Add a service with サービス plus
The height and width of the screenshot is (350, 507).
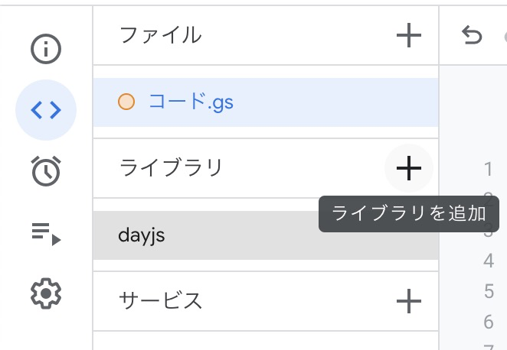click(x=409, y=301)
